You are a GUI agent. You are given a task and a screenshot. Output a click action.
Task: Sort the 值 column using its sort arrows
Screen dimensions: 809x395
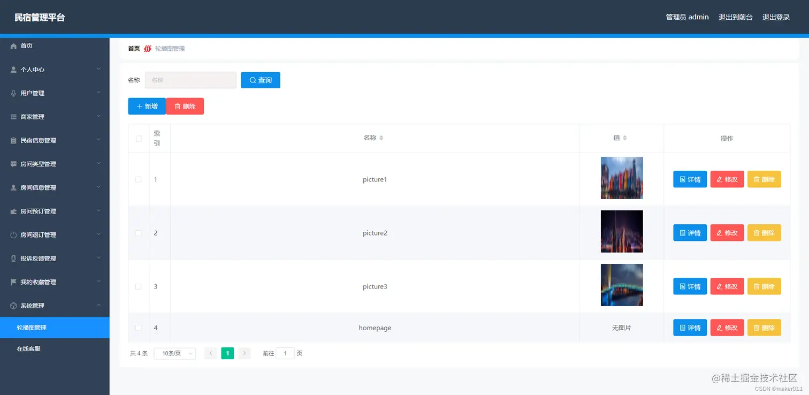point(624,138)
